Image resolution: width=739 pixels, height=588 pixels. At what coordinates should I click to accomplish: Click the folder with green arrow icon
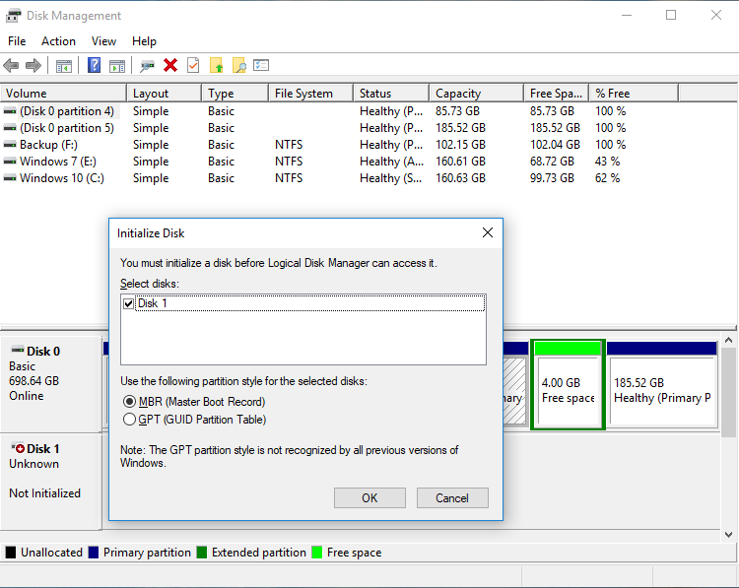tap(217, 66)
